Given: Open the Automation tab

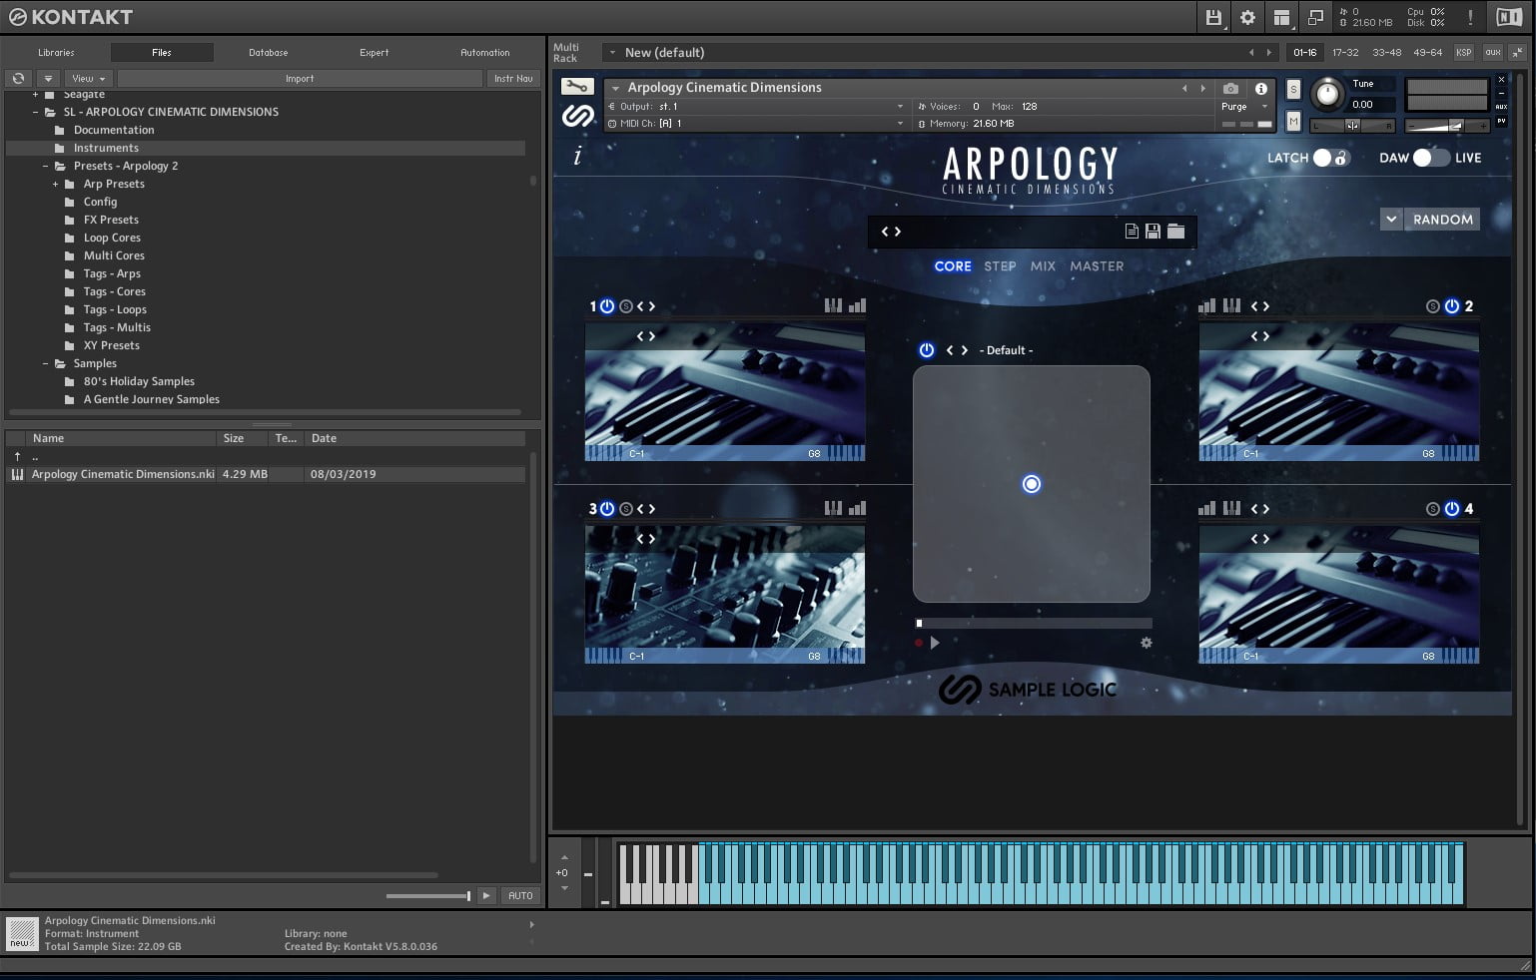Looking at the screenshot, I should 485,52.
